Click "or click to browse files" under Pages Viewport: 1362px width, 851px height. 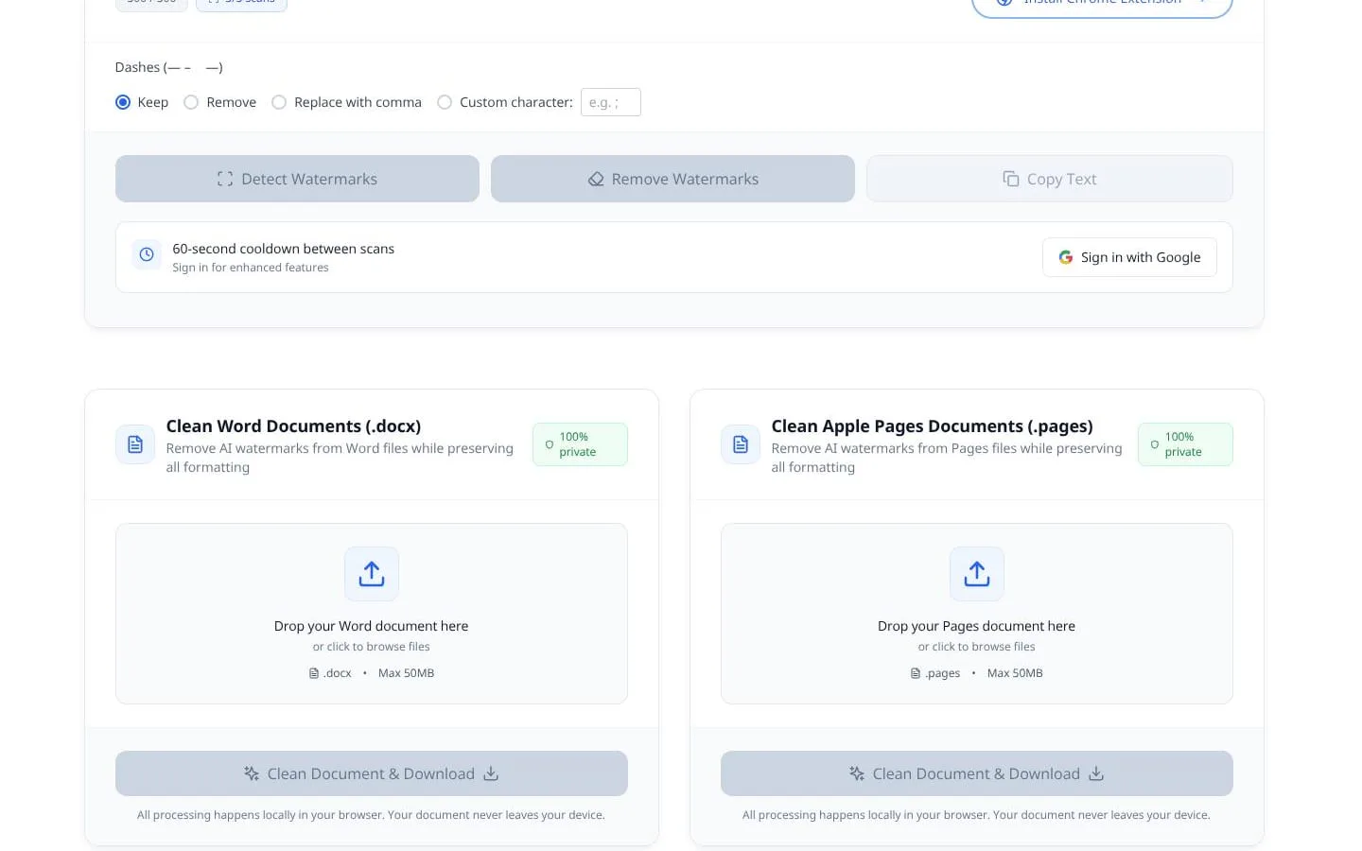977,647
